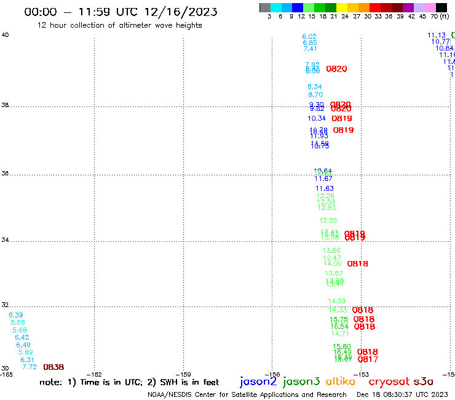Click the longitude axis label -159
The image size is (455, 400).
point(183,374)
